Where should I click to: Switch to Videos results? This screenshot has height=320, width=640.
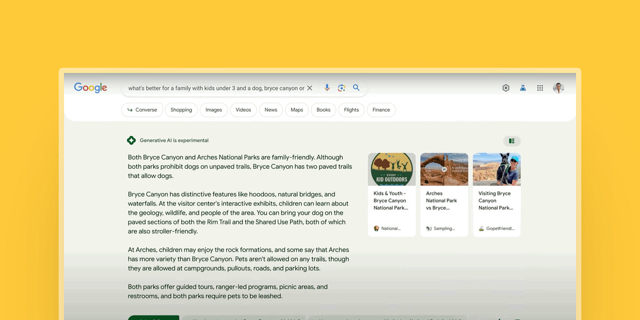click(x=243, y=110)
